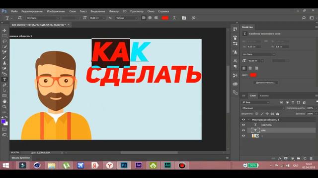Delete layer with trash icon
Viewport: 318px width, 178px height.
click(311, 158)
